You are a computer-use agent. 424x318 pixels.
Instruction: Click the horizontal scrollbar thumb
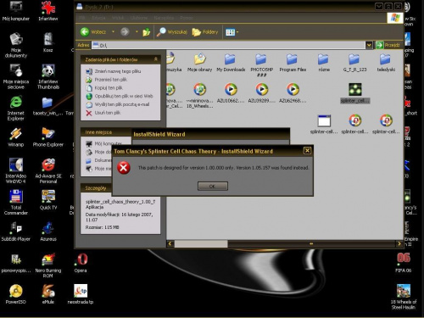coord(201,243)
